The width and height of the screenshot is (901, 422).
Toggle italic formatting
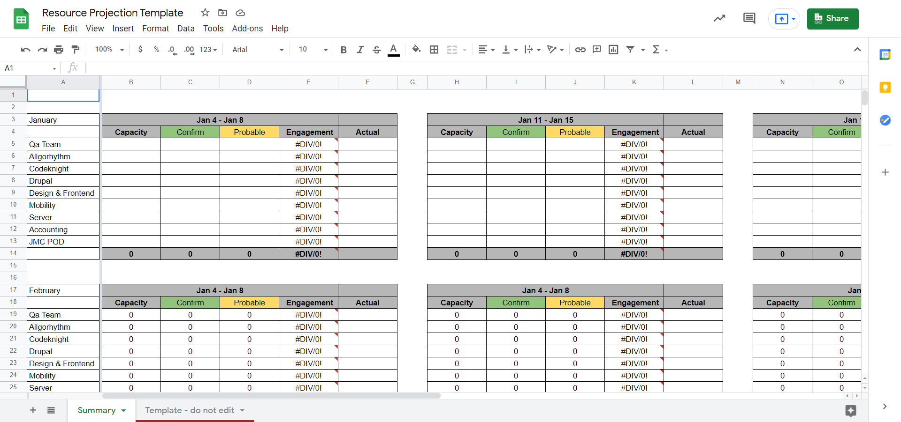click(x=360, y=49)
